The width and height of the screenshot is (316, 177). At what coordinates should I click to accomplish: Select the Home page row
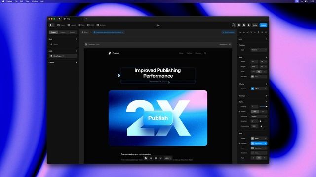[x=63, y=44]
